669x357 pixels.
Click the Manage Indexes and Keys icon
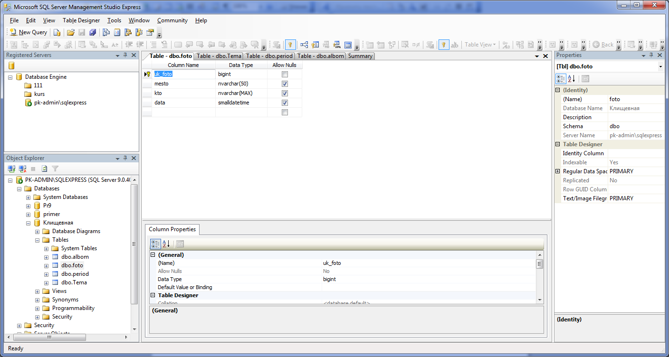315,45
